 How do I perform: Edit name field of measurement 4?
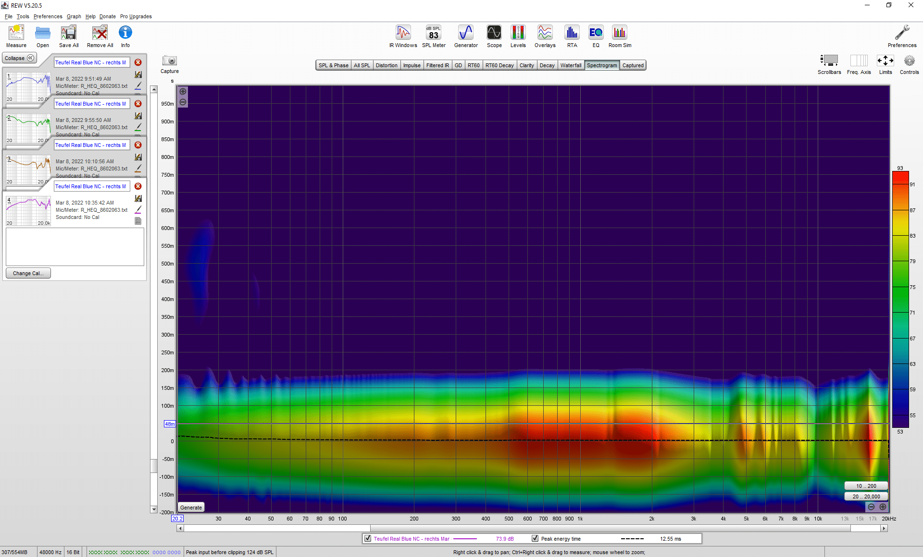click(91, 186)
